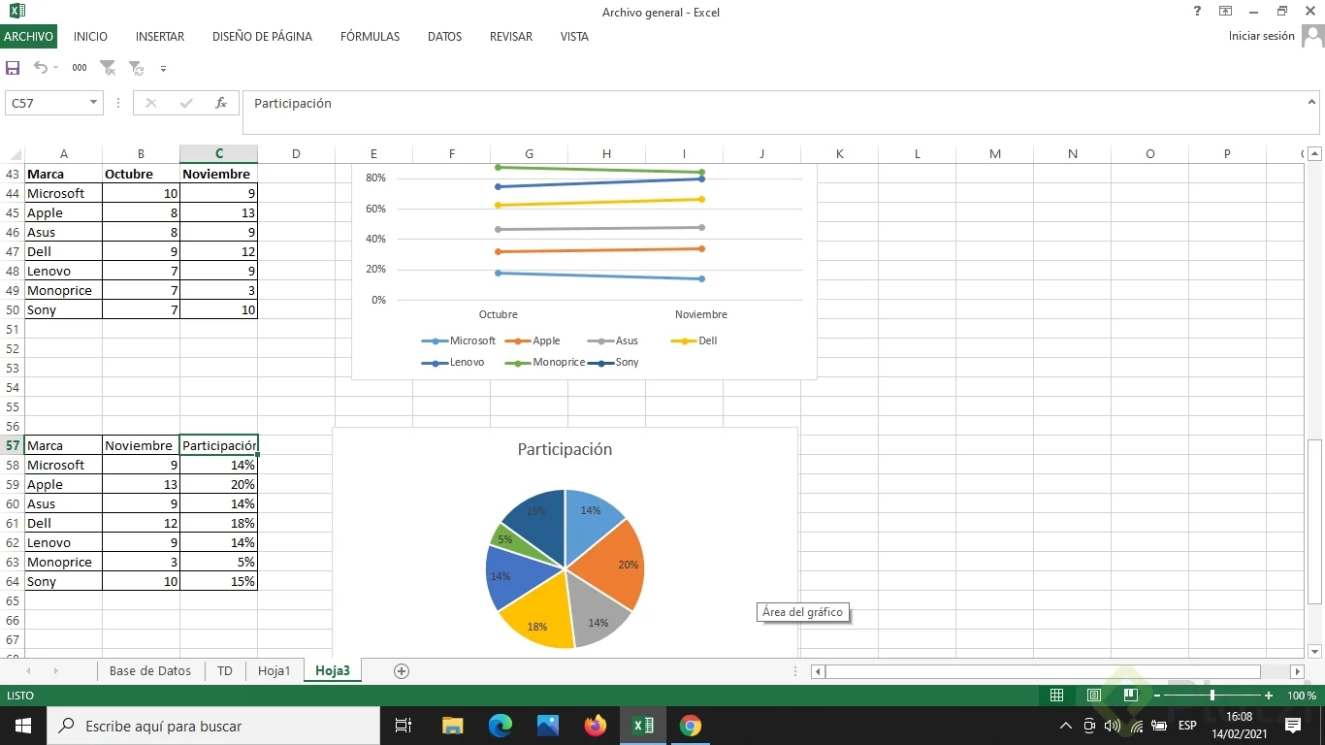Open the Customize Quick Access Toolbar dropdown

pos(163,69)
